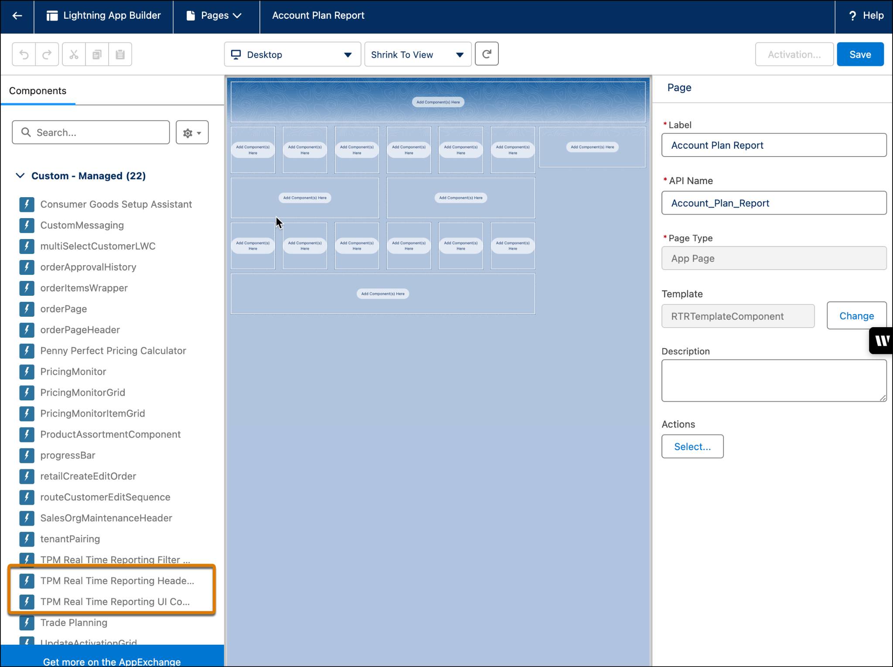The height and width of the screenshot is (667, 893).
Task: Click tenantPairing component icon
Action: click(27, 539)
